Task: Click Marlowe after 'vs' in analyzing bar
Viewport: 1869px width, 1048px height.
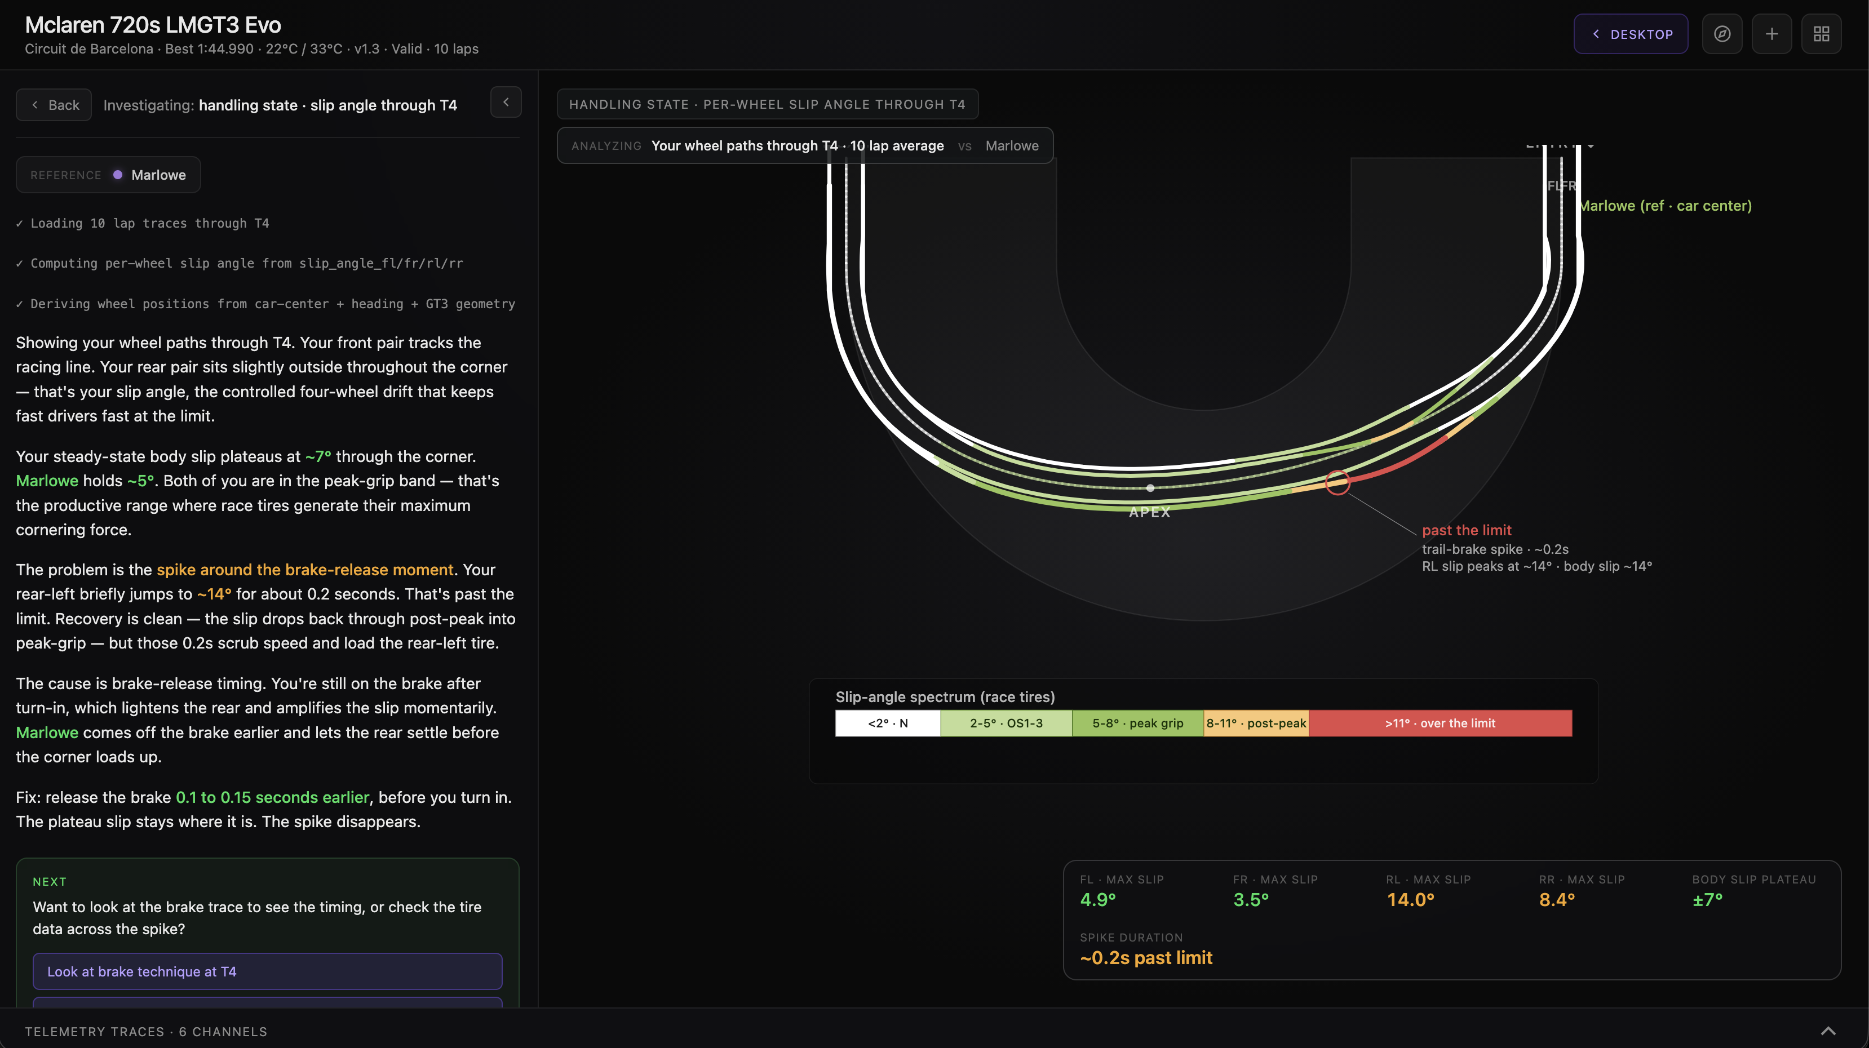Action: click(1011, 146)
